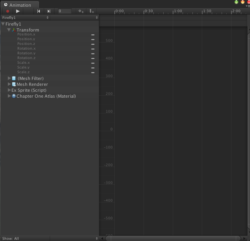This screenshot has height=241, width=250.
Task: Click the green window button
Action: (236, 2)
